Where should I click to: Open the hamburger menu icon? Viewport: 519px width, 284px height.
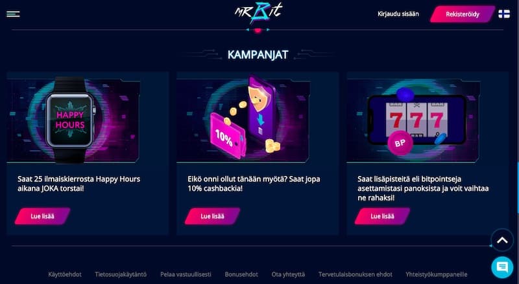point(13,14)
